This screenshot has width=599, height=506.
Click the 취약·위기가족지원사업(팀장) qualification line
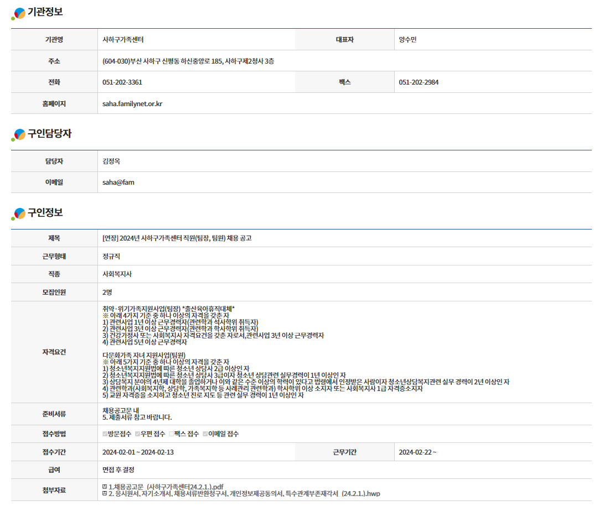[168, 309]
